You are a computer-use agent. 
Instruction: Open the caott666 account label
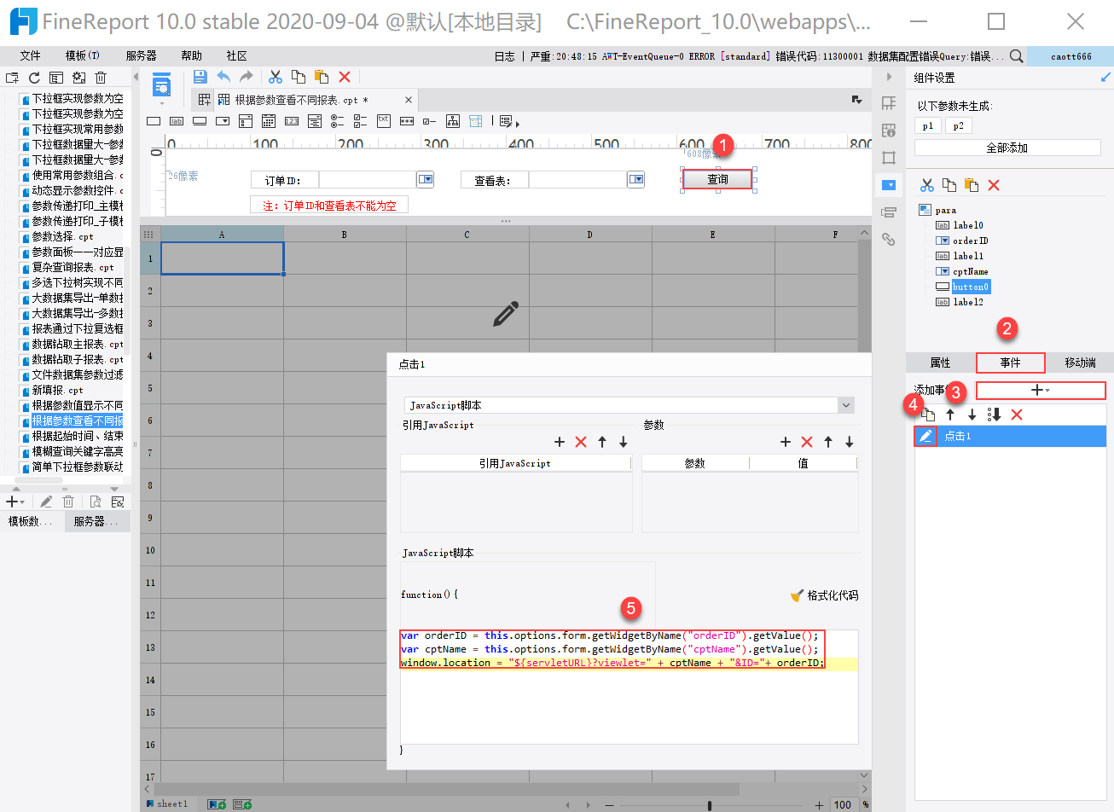click(x=1071, y=56)
